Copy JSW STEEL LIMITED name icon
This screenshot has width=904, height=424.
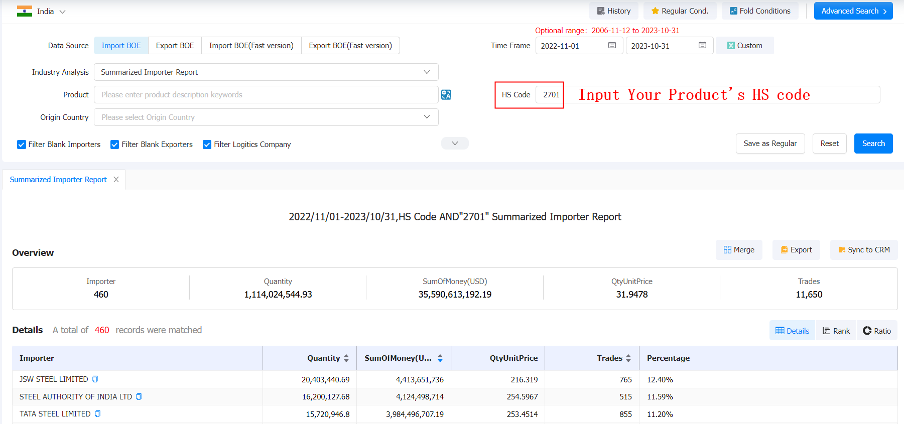(95, 379)
